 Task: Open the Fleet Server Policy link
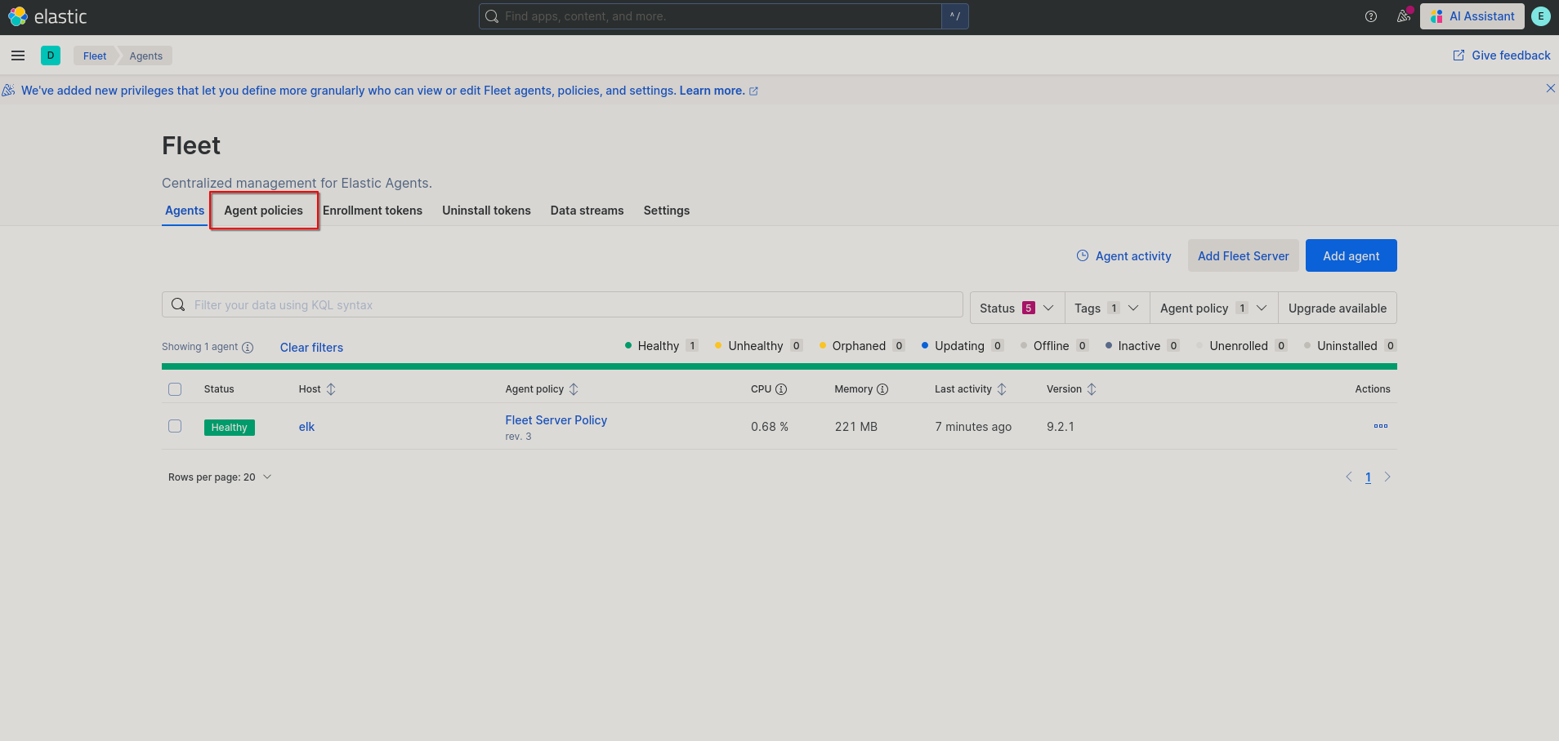pyautogui.click(x=556, y=420)
